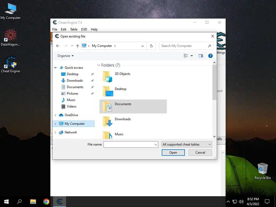
Task: Click the folder list vertical scrollbar
Action: [x=214, y=82]
